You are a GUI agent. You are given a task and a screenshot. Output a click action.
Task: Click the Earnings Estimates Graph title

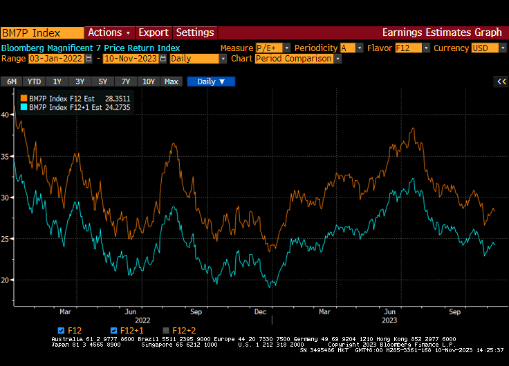point(442,32)
